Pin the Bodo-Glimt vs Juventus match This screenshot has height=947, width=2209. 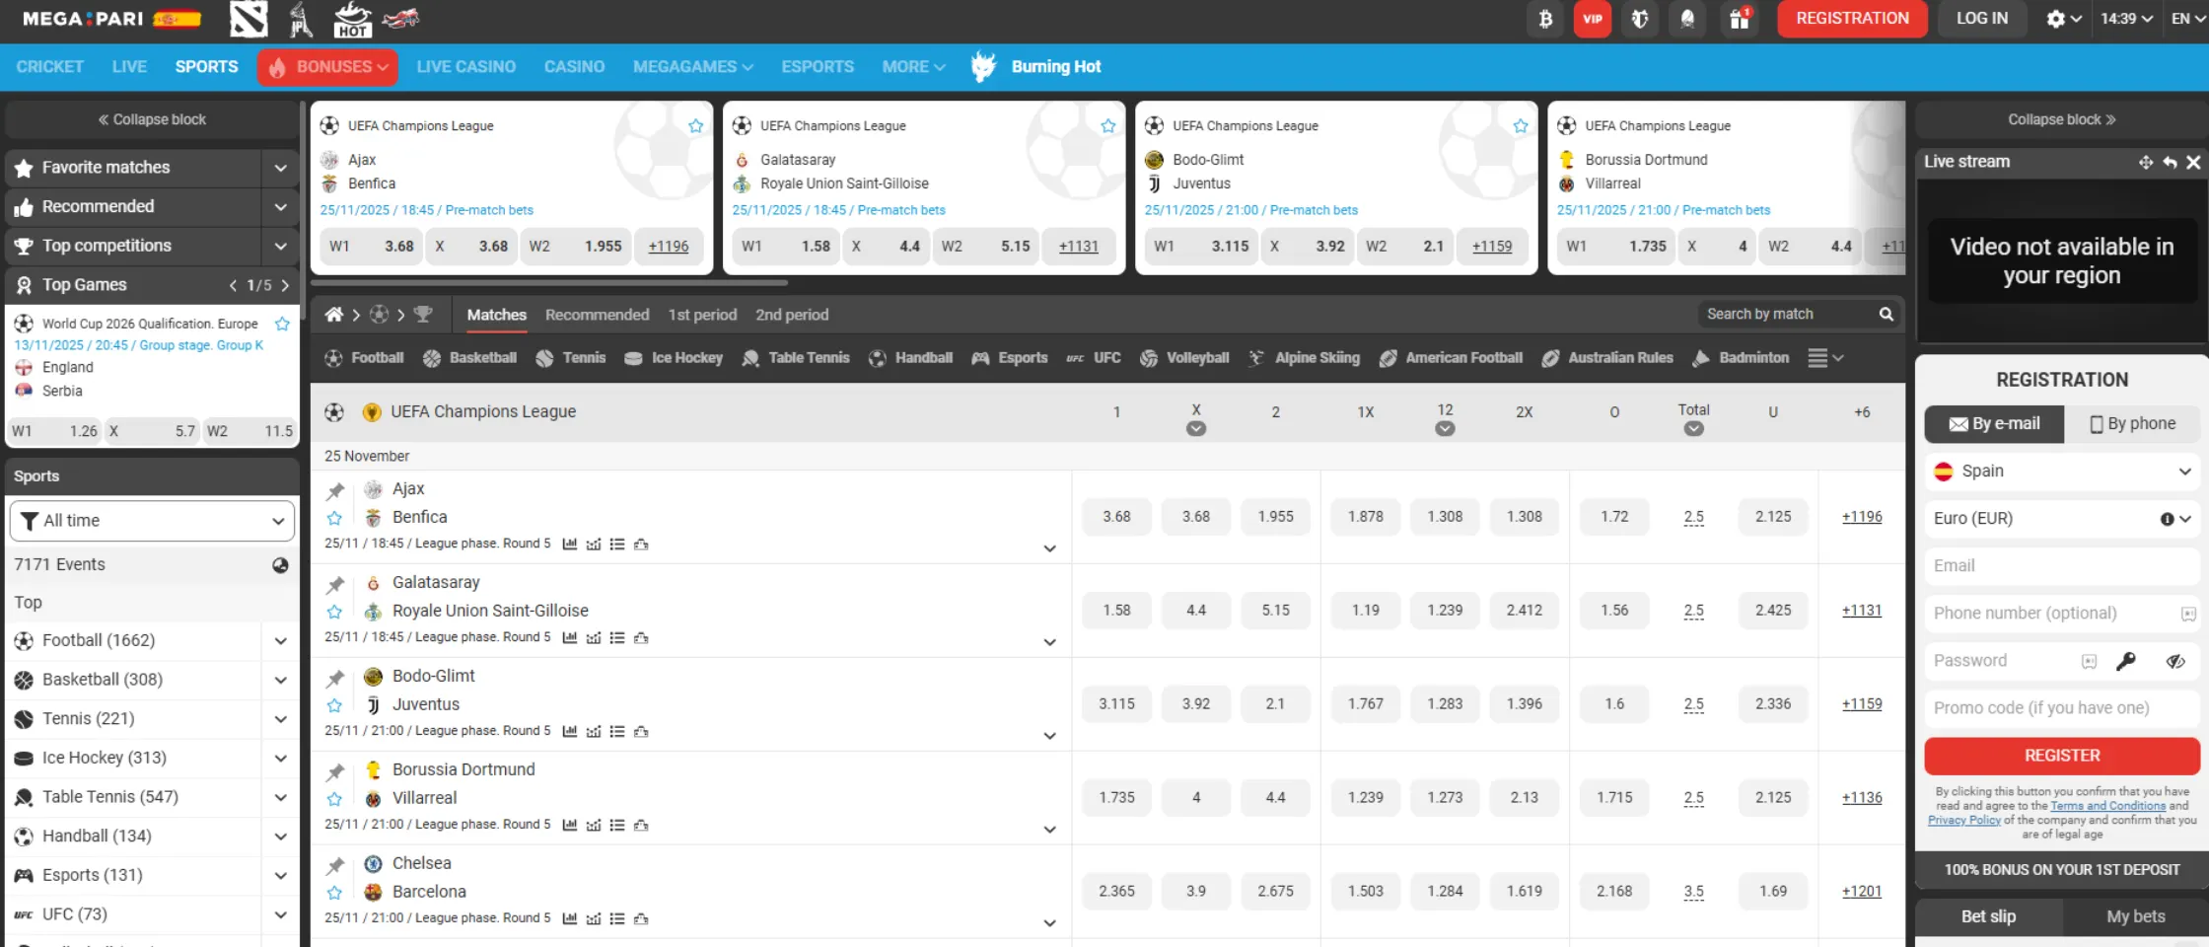(x=334, y=676)
